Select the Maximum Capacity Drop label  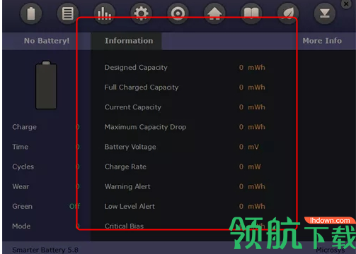tap(145, 127)
